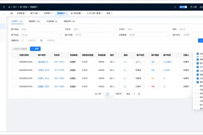Viewport: 203px width, 135px height.
Task: Open the 工具 toolbox in the top bar
Action: [193, 7]
